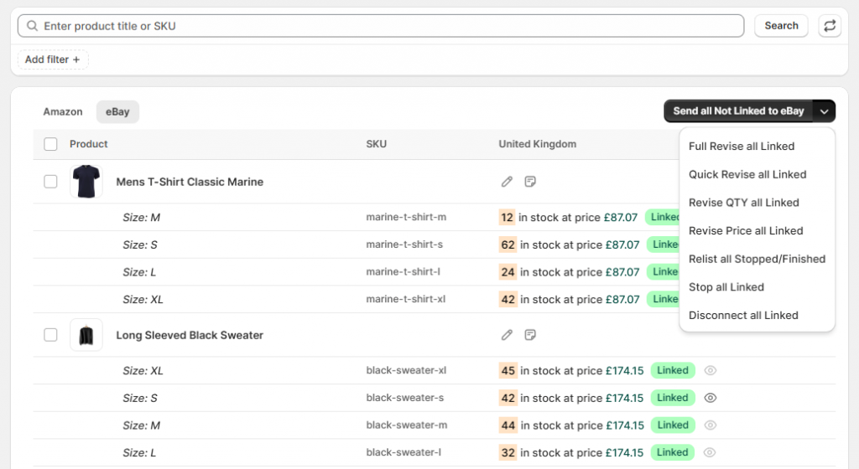Select the Long Sleeved Black Sweater checkbox

pos(50,335)
